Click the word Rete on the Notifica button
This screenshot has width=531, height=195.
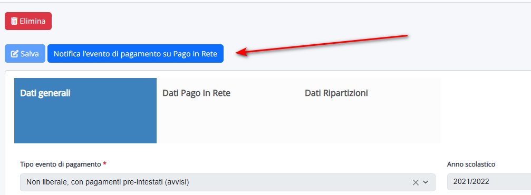click(209, 54)
